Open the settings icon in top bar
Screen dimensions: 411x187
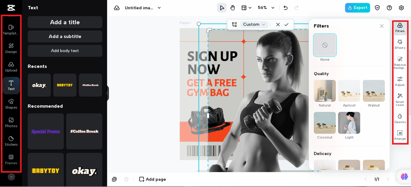(x=401, y=8)
